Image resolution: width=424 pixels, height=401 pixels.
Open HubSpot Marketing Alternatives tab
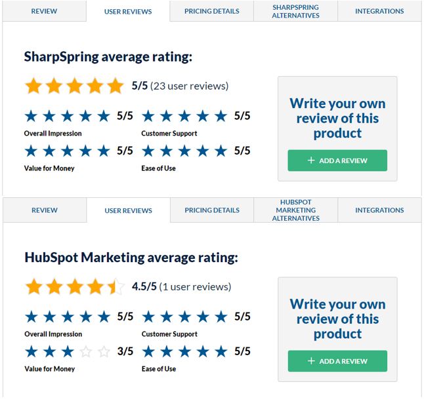pos(295,210)
